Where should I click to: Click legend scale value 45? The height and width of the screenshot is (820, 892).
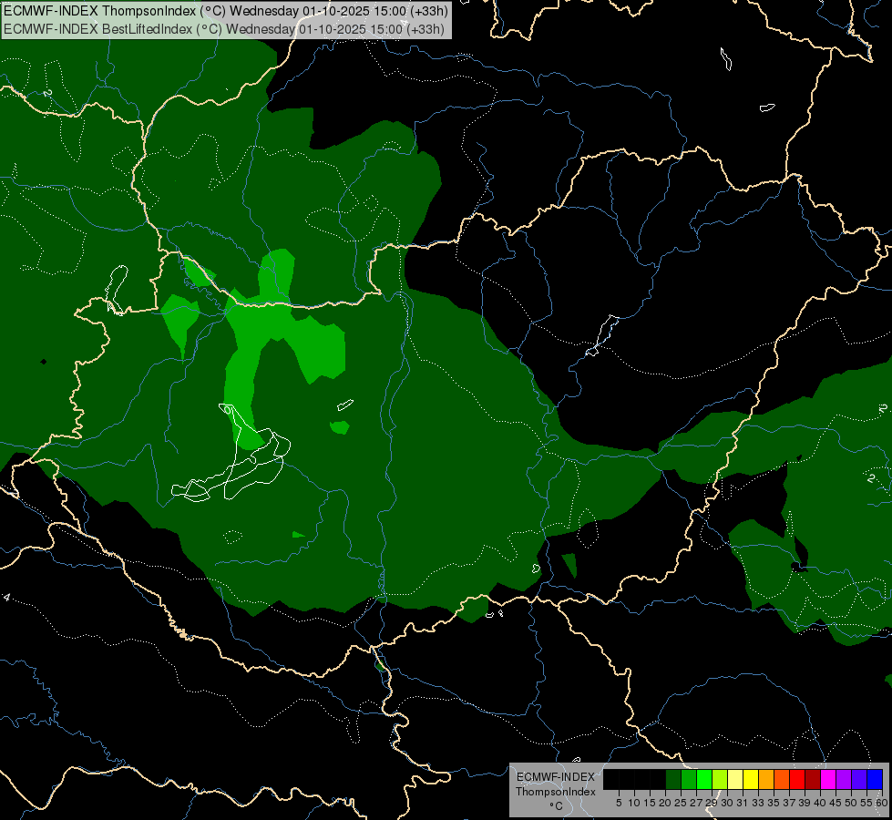coord(836,803)
